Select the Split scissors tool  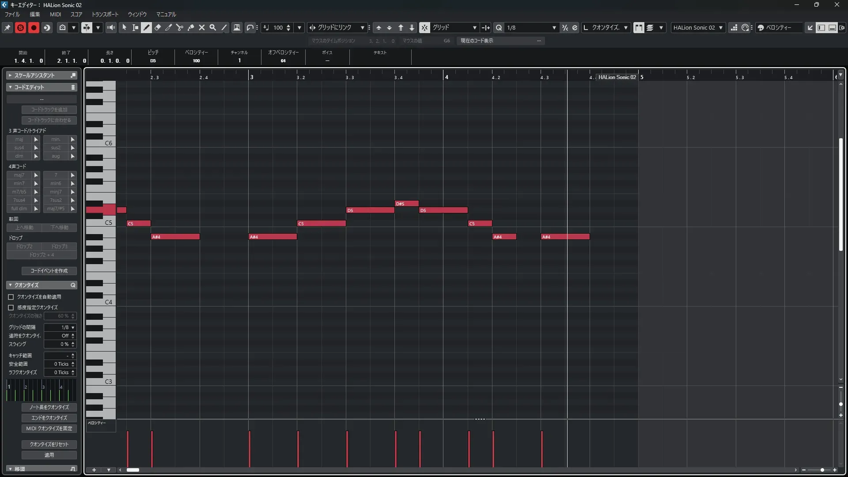click(x=180, y=27)
